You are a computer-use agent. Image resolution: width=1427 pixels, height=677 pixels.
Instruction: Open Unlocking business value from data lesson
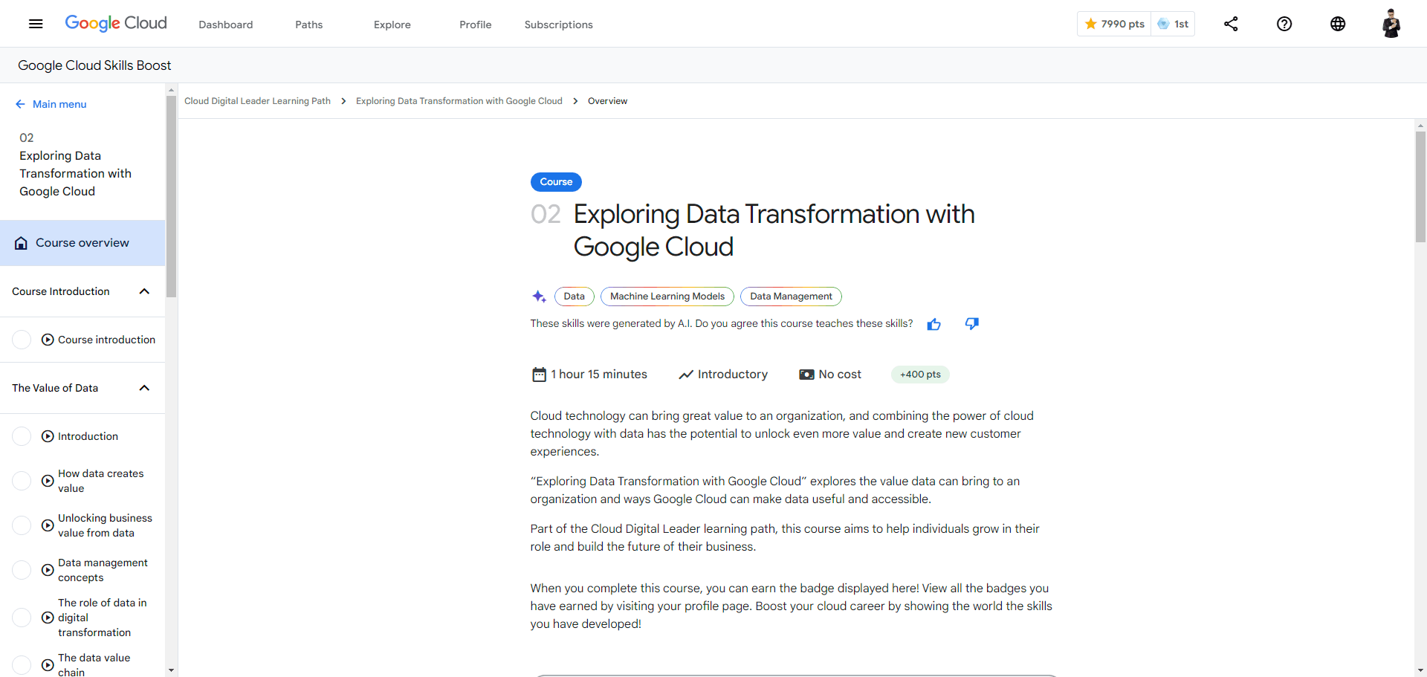click(105, 525)
